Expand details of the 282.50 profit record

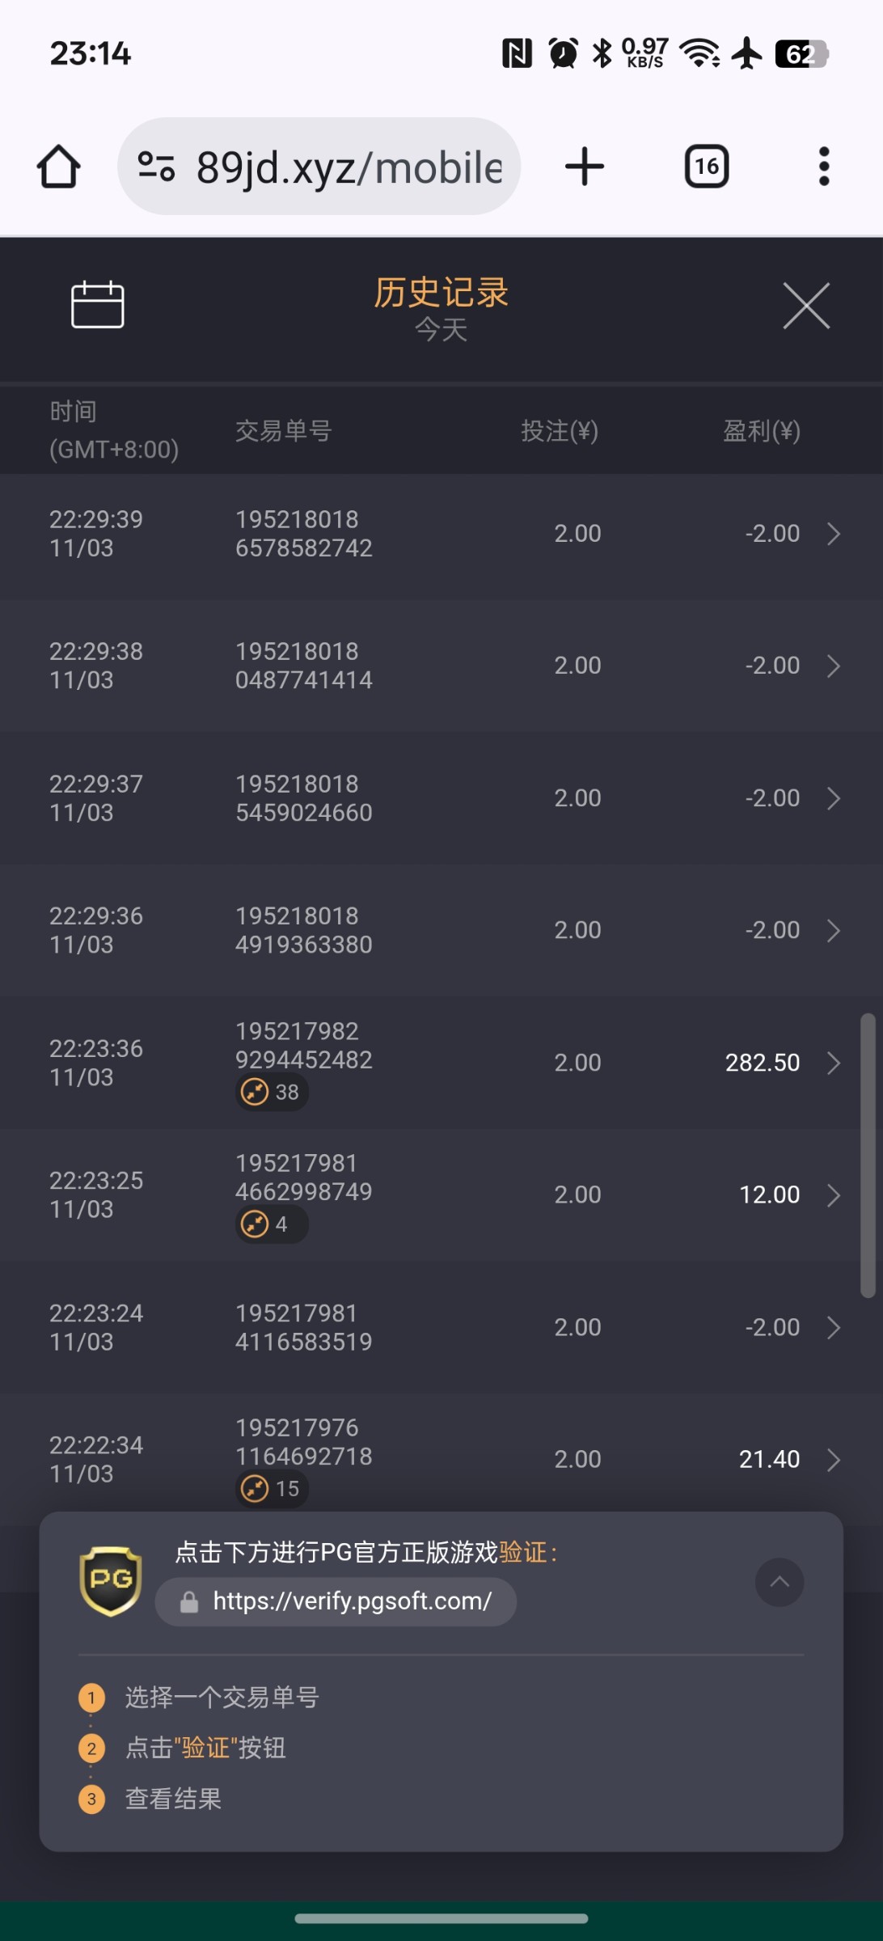click(x=834, y=1063)
